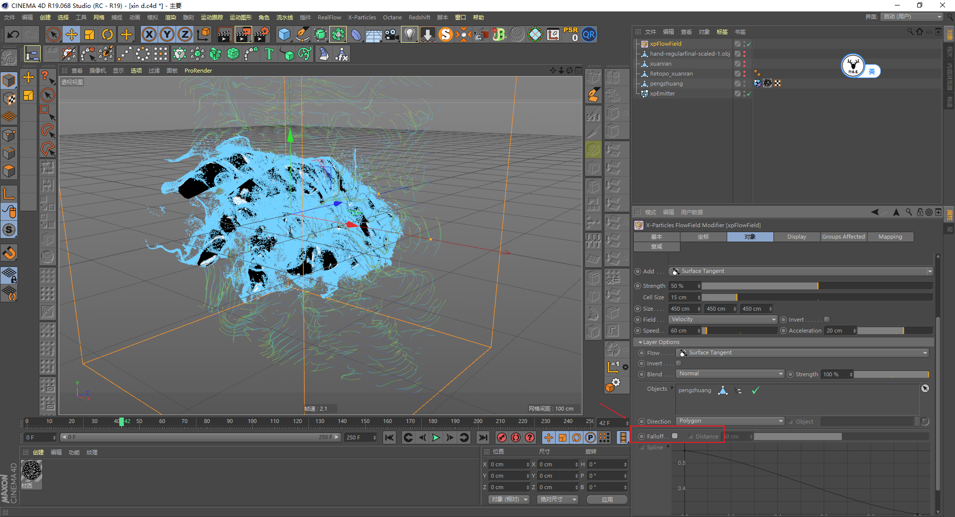
Task: Toggle the Invert checkbox in Layer Options
Action: click(x=678, y=363)
